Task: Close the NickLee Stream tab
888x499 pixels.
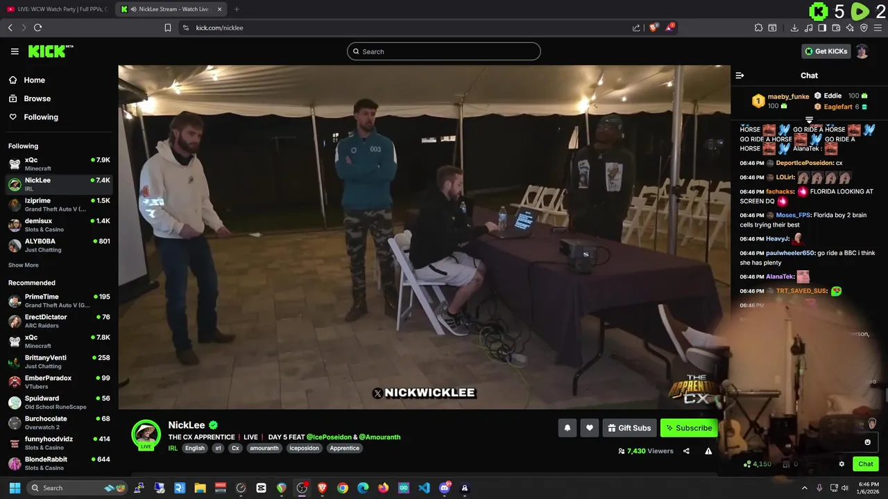Action: point(220,9)
